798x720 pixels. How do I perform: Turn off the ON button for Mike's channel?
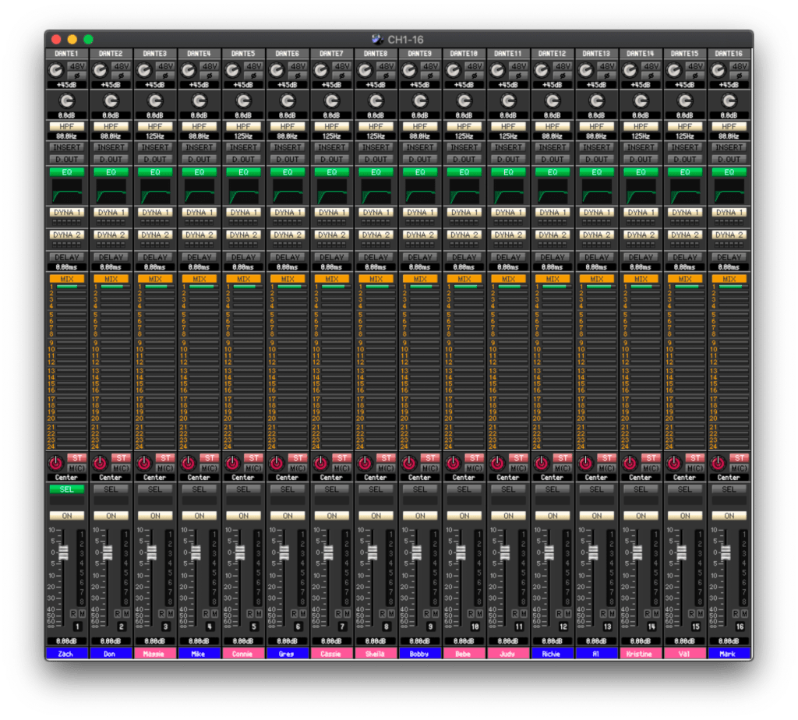pos(199,516)
